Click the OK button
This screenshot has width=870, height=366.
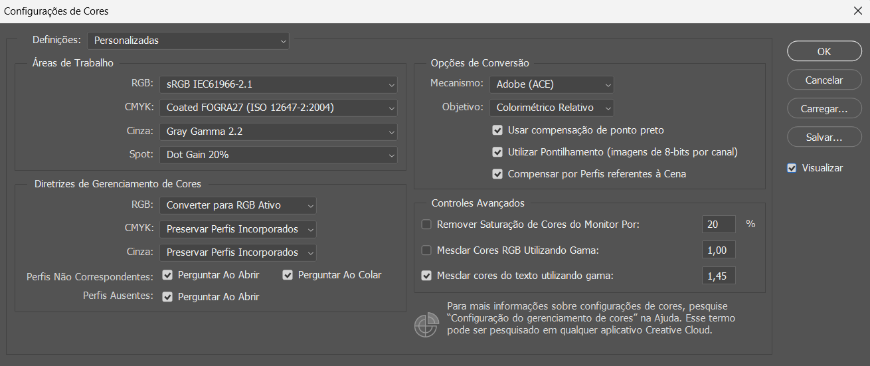(824, 51)
